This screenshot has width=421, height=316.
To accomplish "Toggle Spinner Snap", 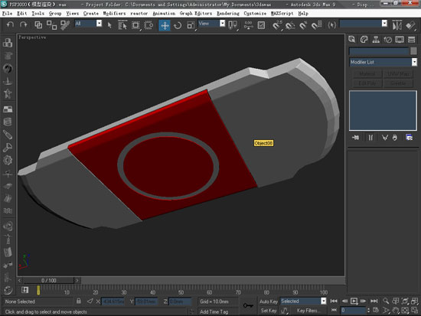I will (316, 25).
